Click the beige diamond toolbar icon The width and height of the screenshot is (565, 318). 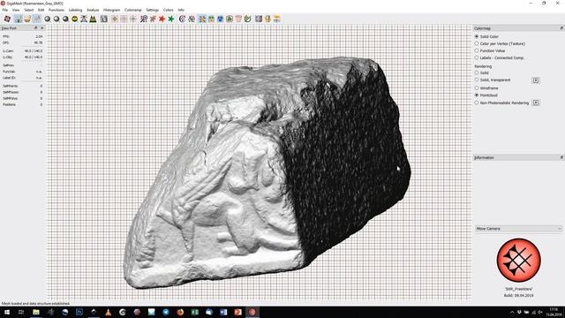[x=115, y=19]
